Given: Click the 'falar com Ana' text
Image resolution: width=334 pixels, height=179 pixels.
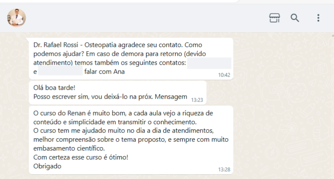Looking at the screenshot, I should tap(104, 71).
